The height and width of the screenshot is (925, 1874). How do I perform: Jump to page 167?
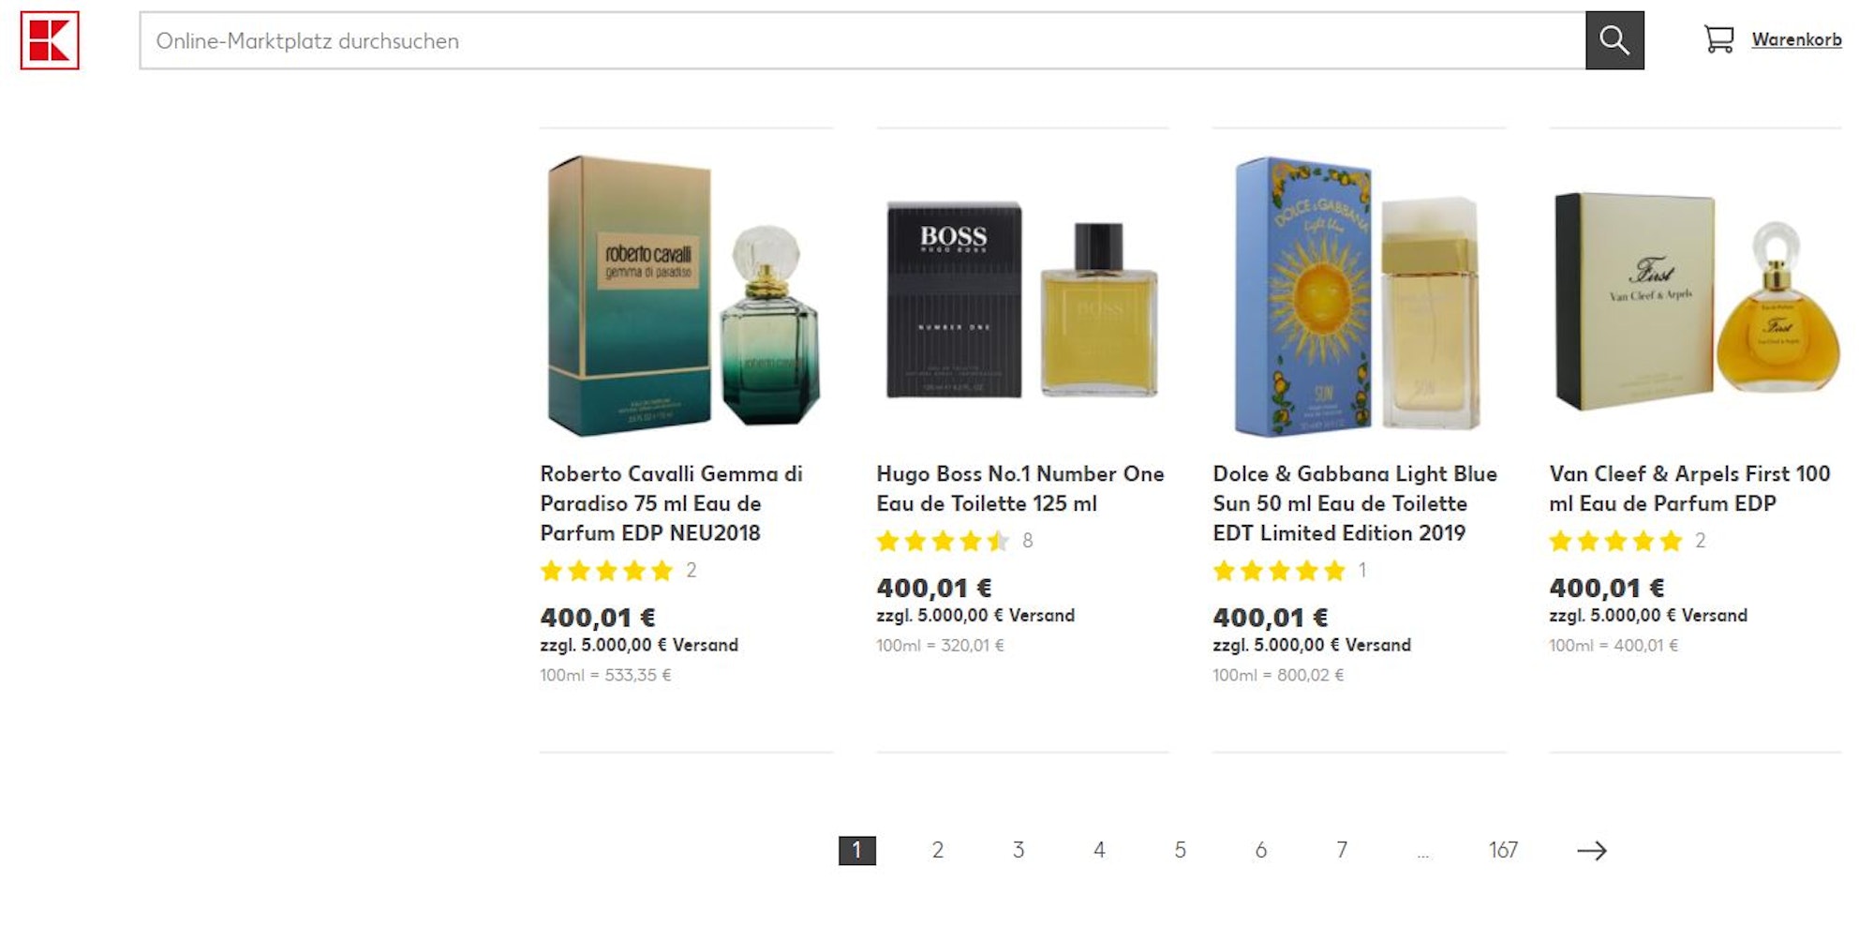pos(1505,851)
